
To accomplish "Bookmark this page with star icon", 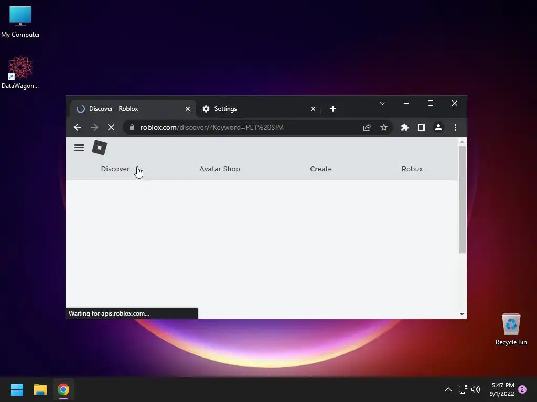I will [384, 128].
